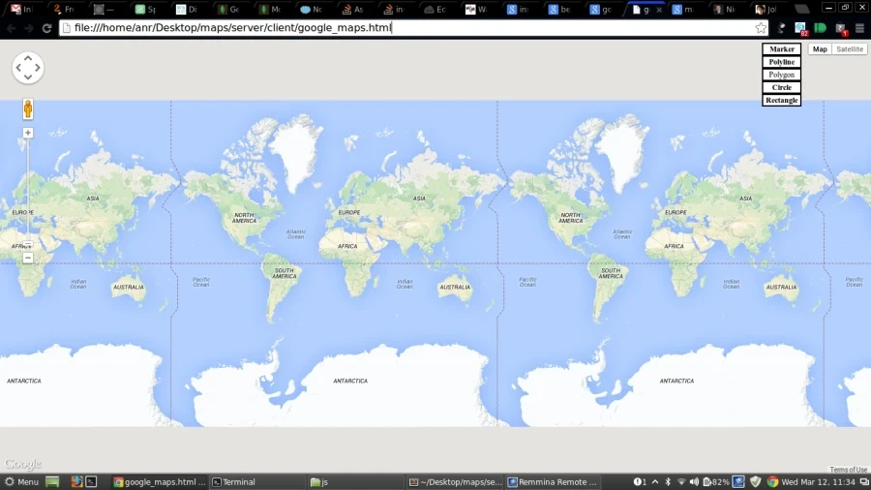
Task: Open clock showing Wed Mar 12
Action: (818, 481)
